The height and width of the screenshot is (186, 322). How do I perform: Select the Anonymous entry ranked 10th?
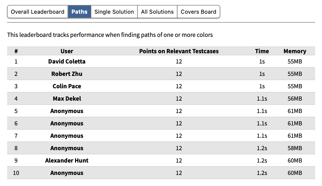pos(67,173)
